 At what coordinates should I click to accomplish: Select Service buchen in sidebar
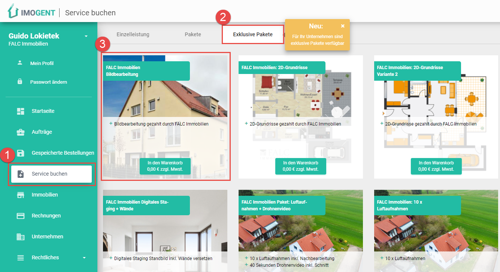tap(51, 174)
